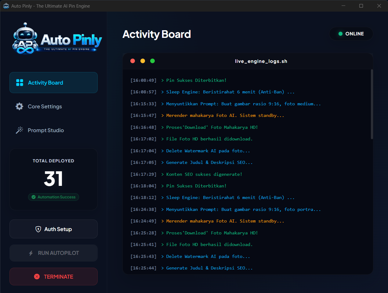Screen dimensions: 388x293
Task: Click the green terminal window dot
Action: click(153, 61)
